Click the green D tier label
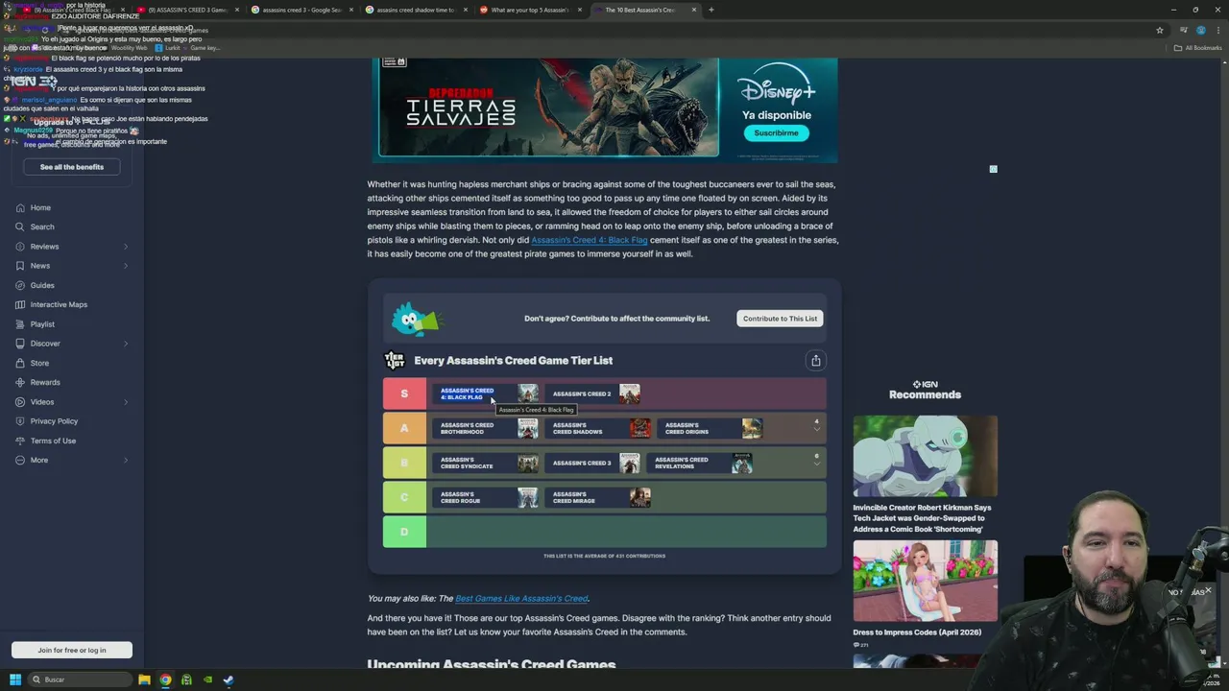Viewport: 1229px width, 691px height. [x=404, y=532]
